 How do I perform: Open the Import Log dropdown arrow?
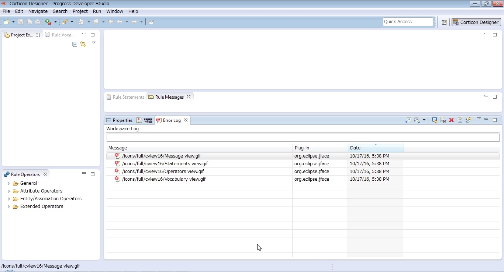424,120
